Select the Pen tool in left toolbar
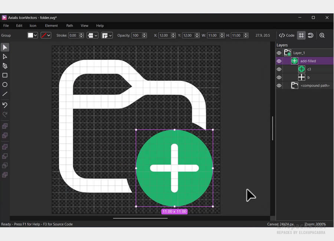Viewport: 334px width, 241px height. pos(5,66)
